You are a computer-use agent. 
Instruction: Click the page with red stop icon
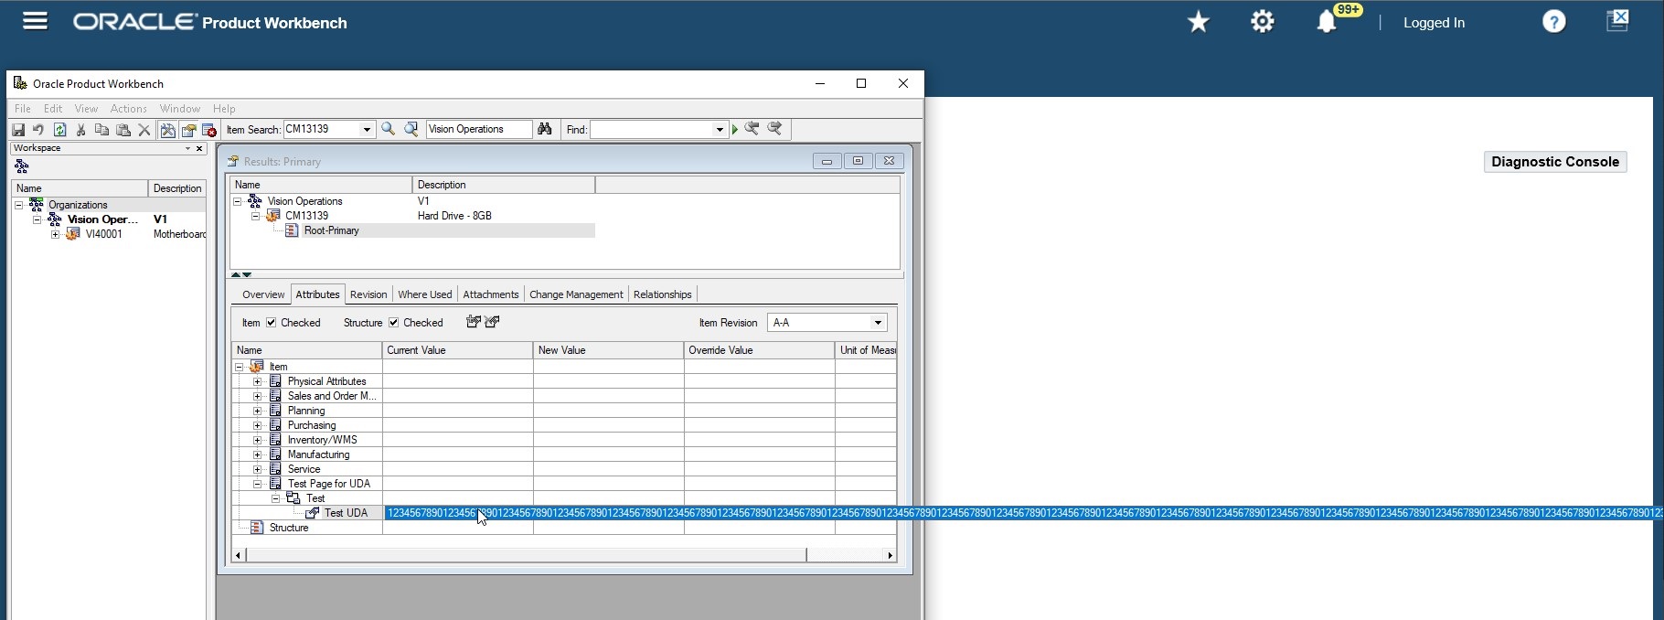pyautogui.click(x=209, y=130)
